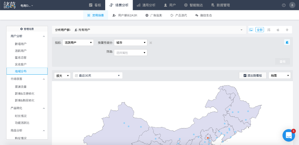Click the 查询 button

click(282, 61)
